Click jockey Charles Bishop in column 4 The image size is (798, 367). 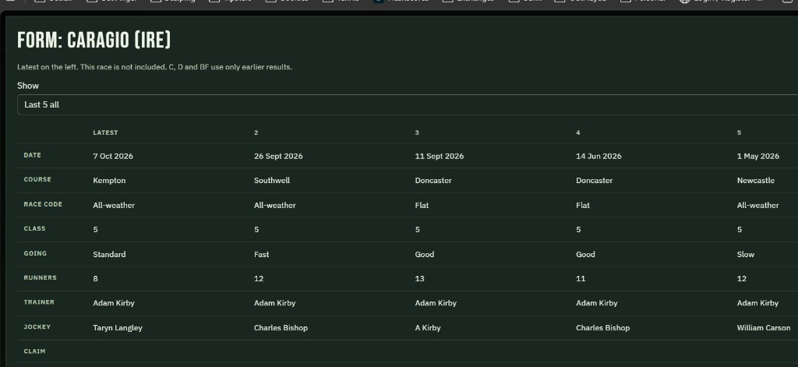[x=602, y=328]
